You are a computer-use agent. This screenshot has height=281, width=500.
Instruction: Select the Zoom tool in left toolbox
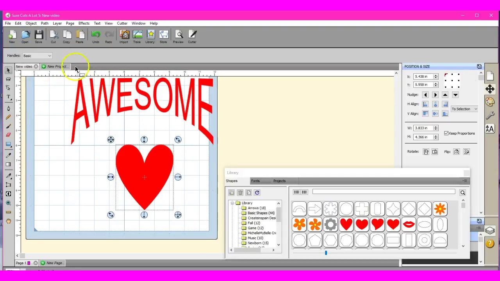point(8,203)
